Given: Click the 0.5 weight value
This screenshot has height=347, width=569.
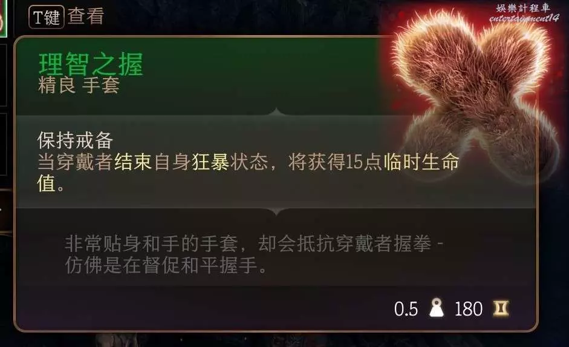Looking at the screenshot, I should click(x=406, y=309).
